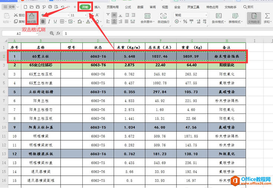
Task: Click the font color A icon
Action: click(x=89, y=22)
